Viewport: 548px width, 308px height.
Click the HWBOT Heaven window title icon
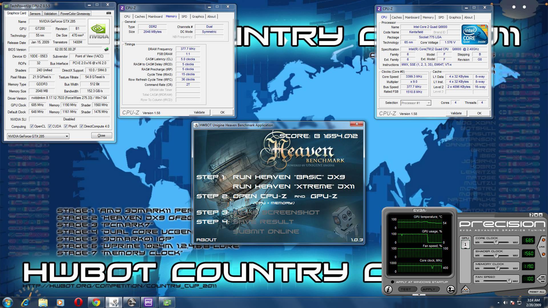click(x=196, y=125)
